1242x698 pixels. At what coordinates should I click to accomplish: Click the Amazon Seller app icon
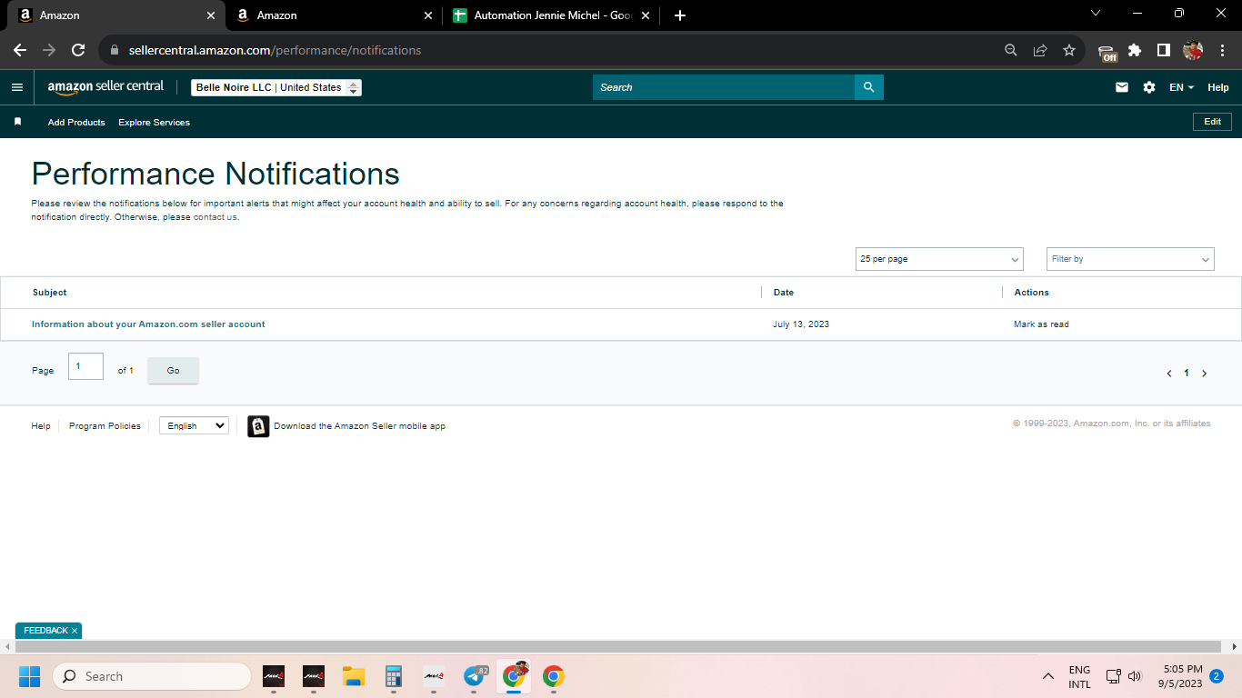tap(258, 426)
